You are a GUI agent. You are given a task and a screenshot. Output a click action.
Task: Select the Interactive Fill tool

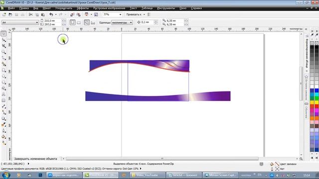tap(3, 143)
